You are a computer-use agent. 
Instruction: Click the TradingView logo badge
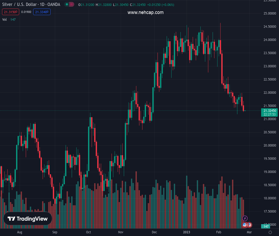click(28, 219)
